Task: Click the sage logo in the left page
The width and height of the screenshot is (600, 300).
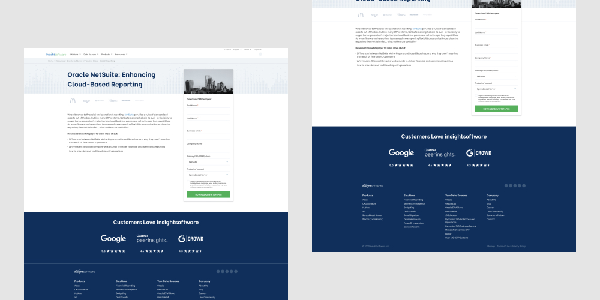Action: pyautogui.click(x=86, y=101)
